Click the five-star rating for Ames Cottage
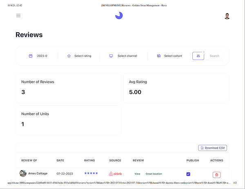This screenshot has height=189, width=245. [x=91, y=173]
